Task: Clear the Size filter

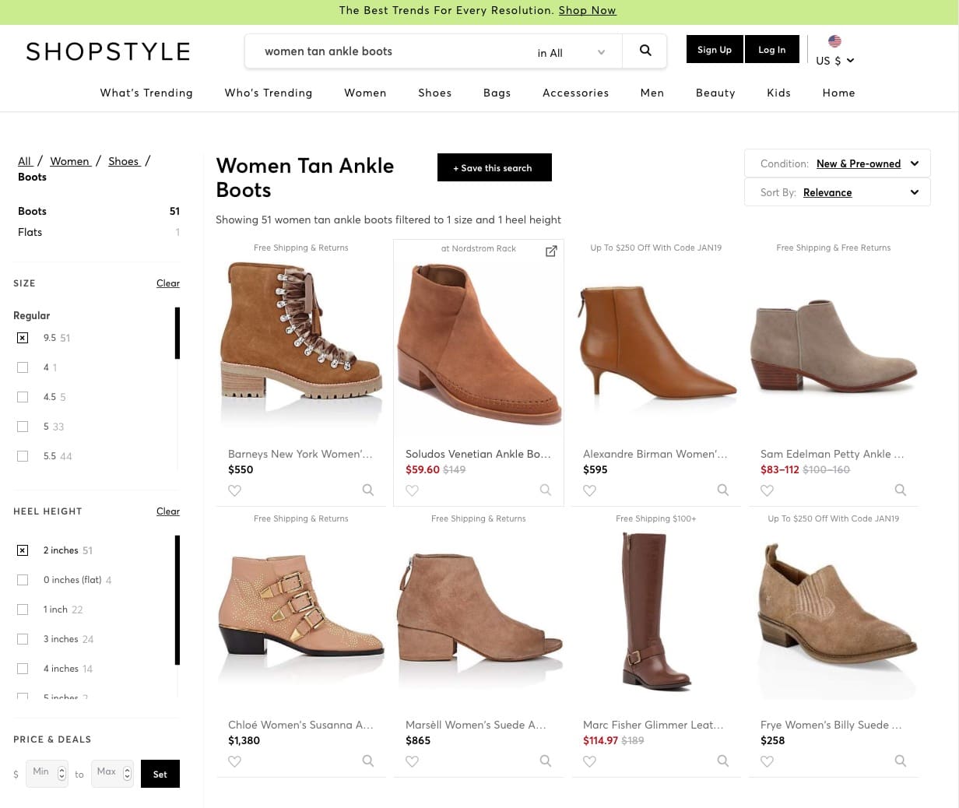Action: pyautogui.click(x=168, y=283)
